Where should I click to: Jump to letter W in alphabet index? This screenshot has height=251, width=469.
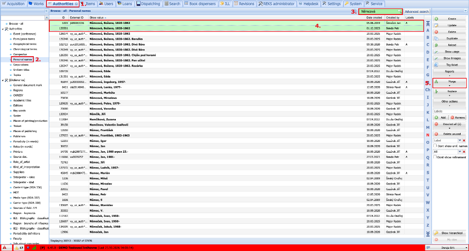pyautogui.click(x=428, y=202)
